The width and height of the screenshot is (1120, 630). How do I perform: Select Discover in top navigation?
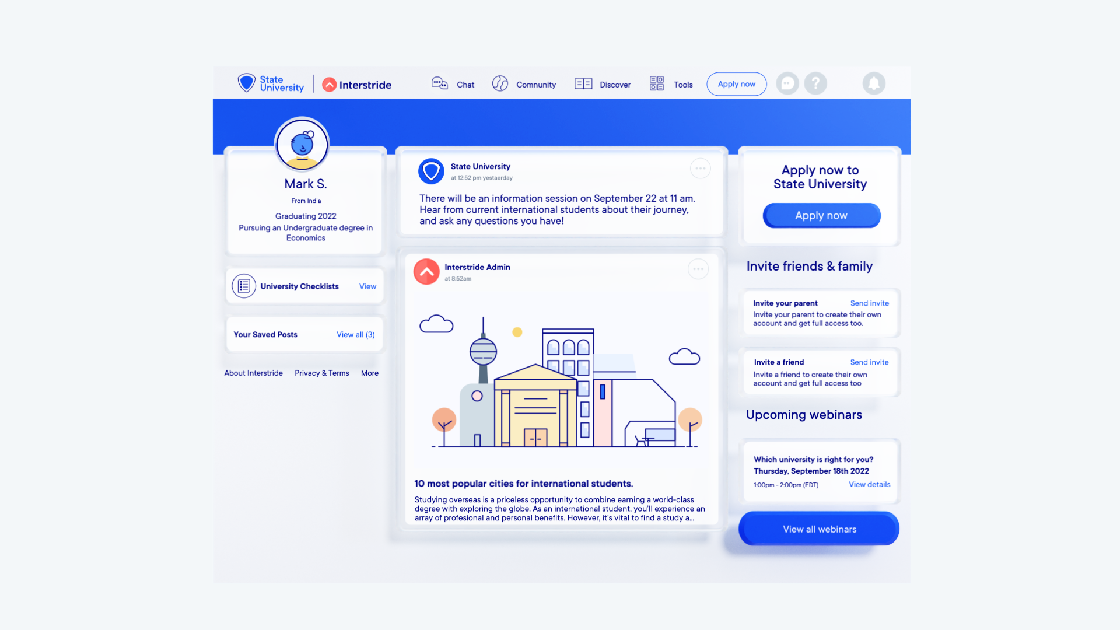pos(615,85)
